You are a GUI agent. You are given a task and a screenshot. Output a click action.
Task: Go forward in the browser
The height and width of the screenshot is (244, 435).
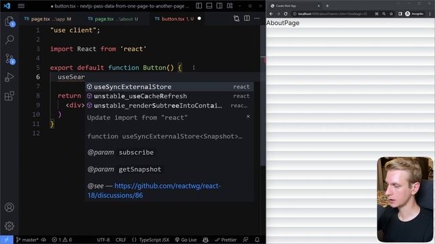tap(278, 14)
